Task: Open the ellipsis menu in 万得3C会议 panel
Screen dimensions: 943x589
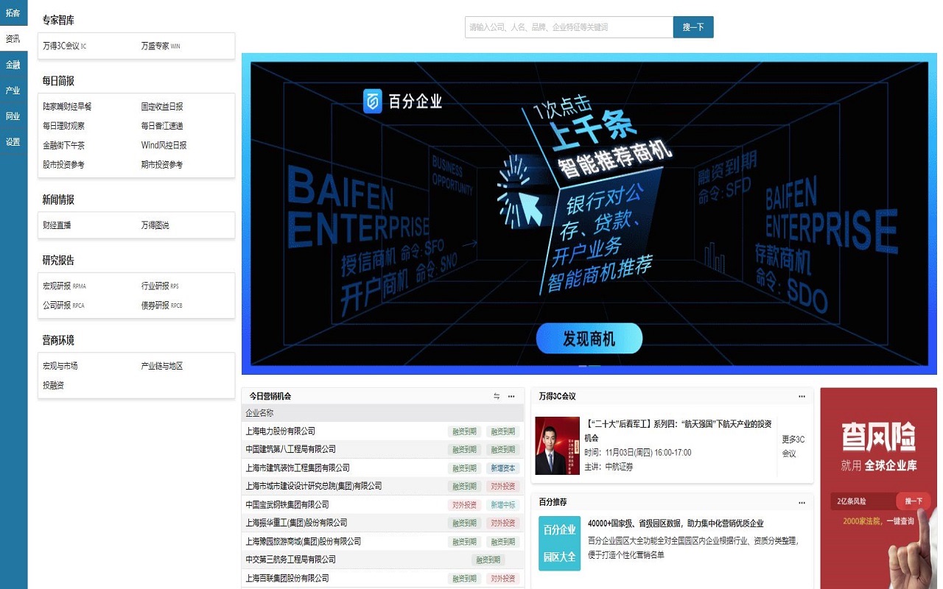Action: coord(802,397)
